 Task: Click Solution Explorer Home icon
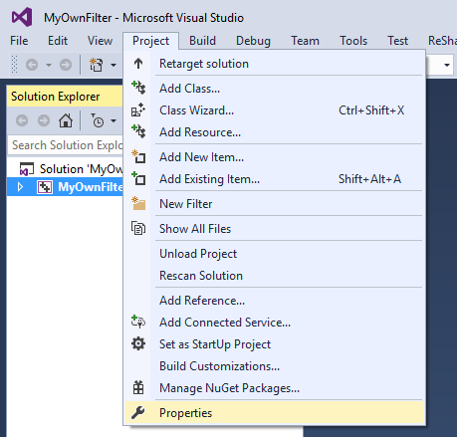(x=66, y=120)
